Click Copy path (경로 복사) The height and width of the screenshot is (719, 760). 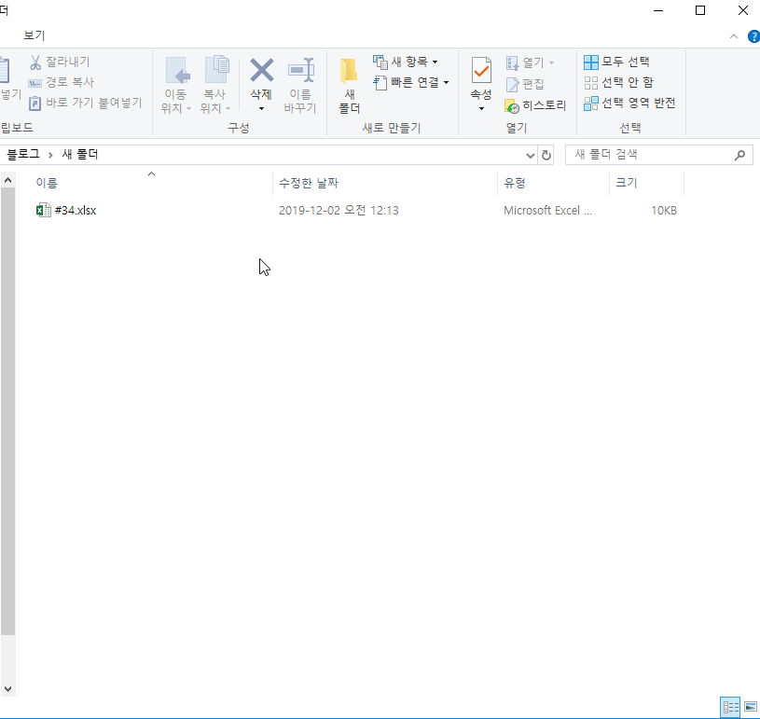click(x=61, y=82)
